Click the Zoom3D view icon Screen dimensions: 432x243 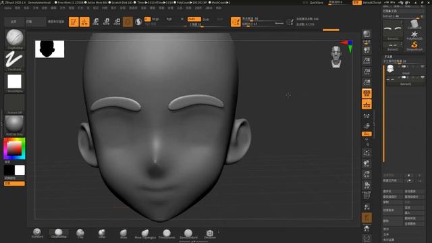(x=367, y=174)
